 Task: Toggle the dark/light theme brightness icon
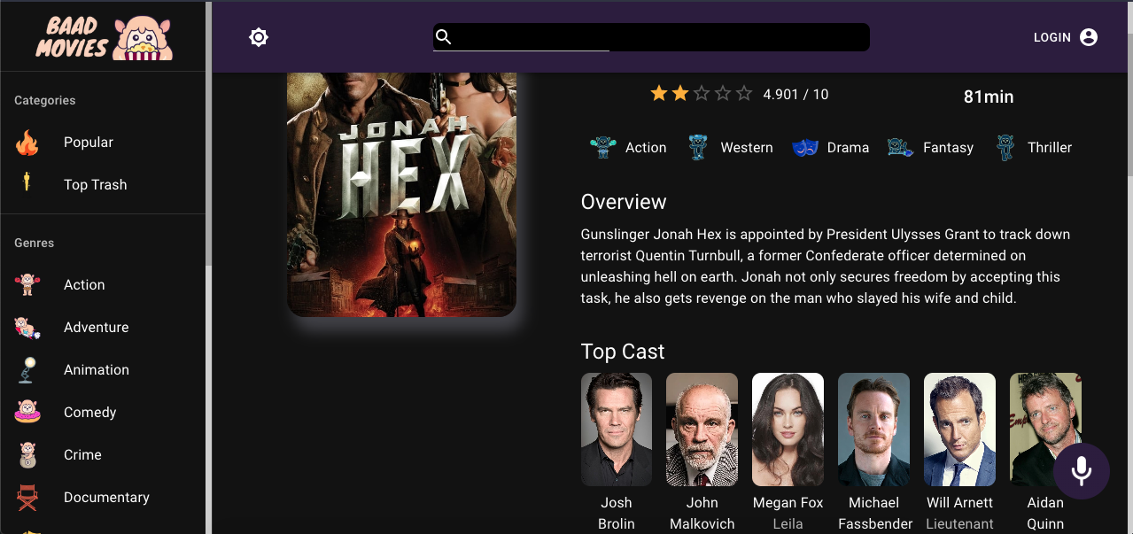259,37
